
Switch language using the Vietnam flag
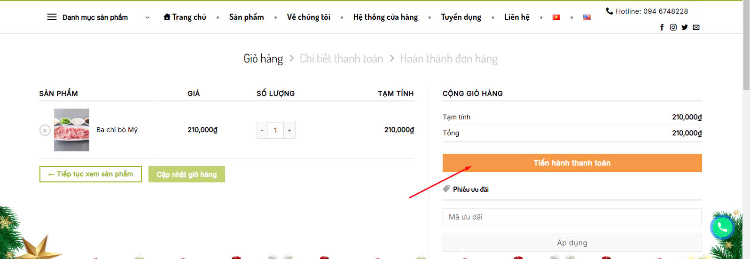(556, 17)
